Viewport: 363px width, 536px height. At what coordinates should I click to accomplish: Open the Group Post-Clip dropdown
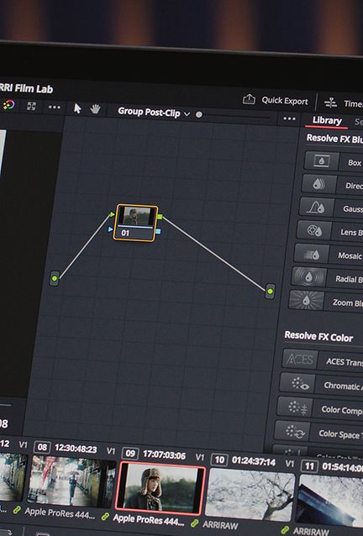(153, 112)
